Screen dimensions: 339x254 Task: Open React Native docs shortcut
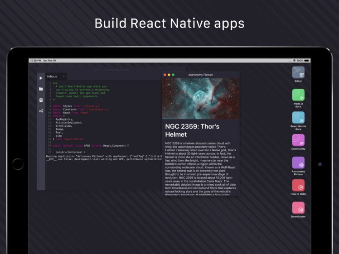click(x=298, y=118)
